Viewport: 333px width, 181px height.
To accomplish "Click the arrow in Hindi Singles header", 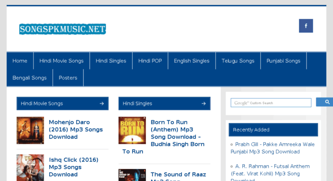I will (x=204, y=104).
